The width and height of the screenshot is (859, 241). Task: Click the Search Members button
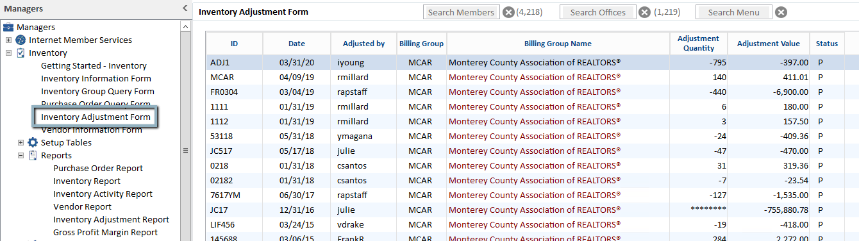tap(462, 12)
